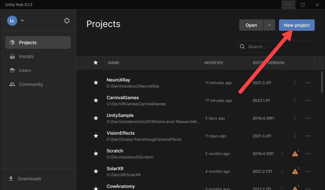Click path C:\Dev\VRGames\CarnivalGames

point(136,104)
